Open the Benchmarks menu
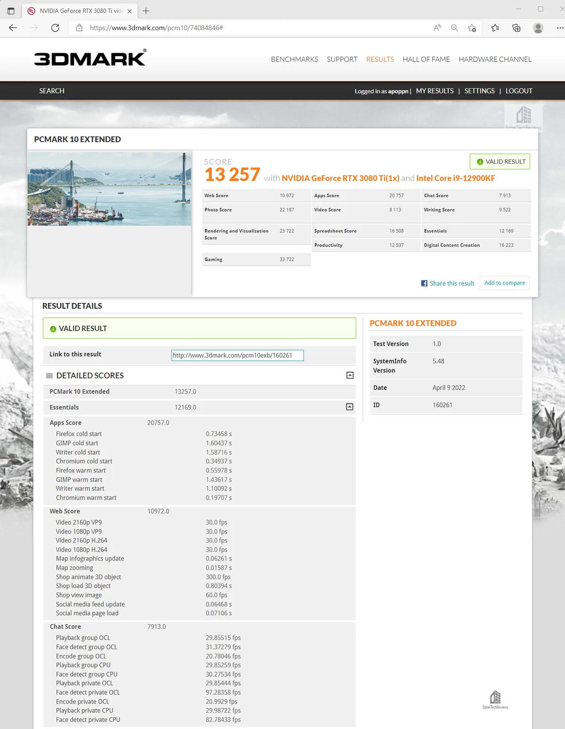Image resolution: width=565 pixels, height=729 pixels. point(294,59)
